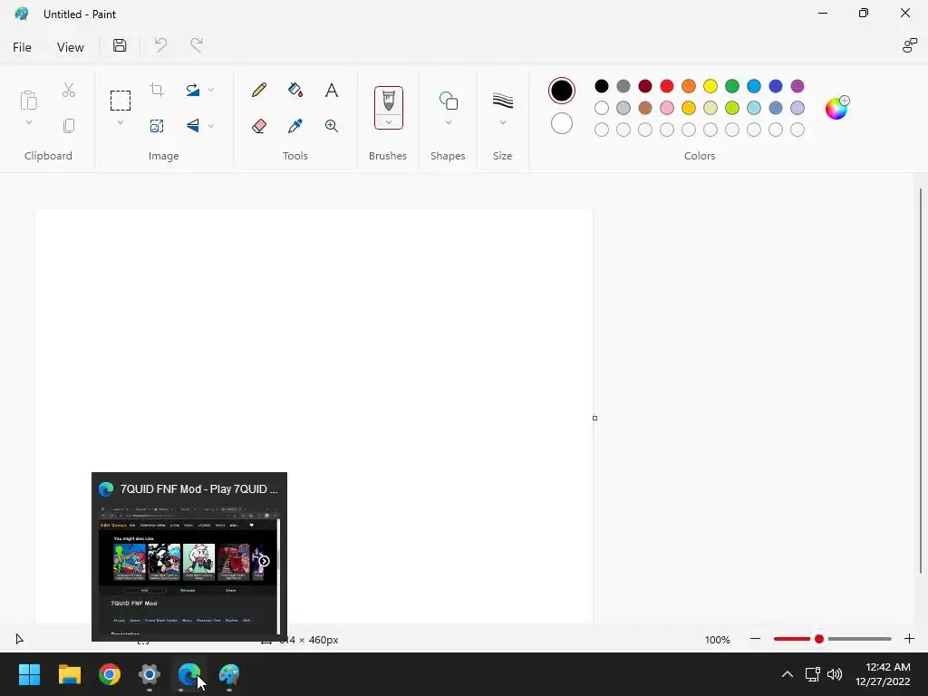This screenshot has width=928, height=696.
Task: Click the Cut scissors icon
Action: (x=69, y=90)
